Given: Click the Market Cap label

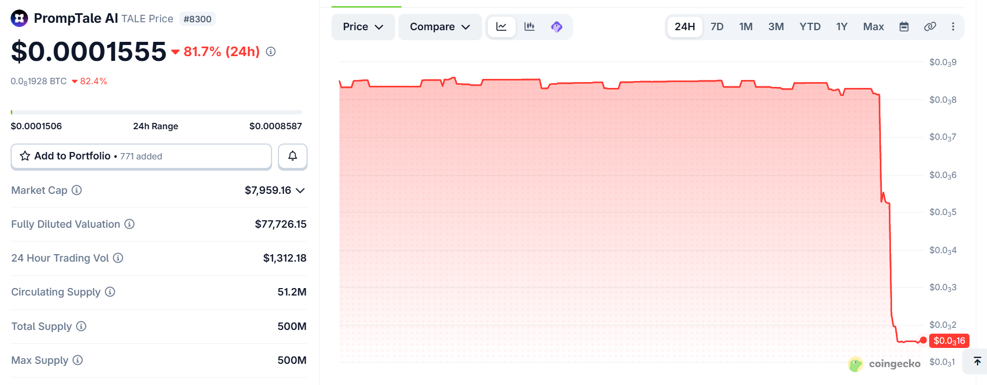Looking at the screenshot, I should [39, 190].
